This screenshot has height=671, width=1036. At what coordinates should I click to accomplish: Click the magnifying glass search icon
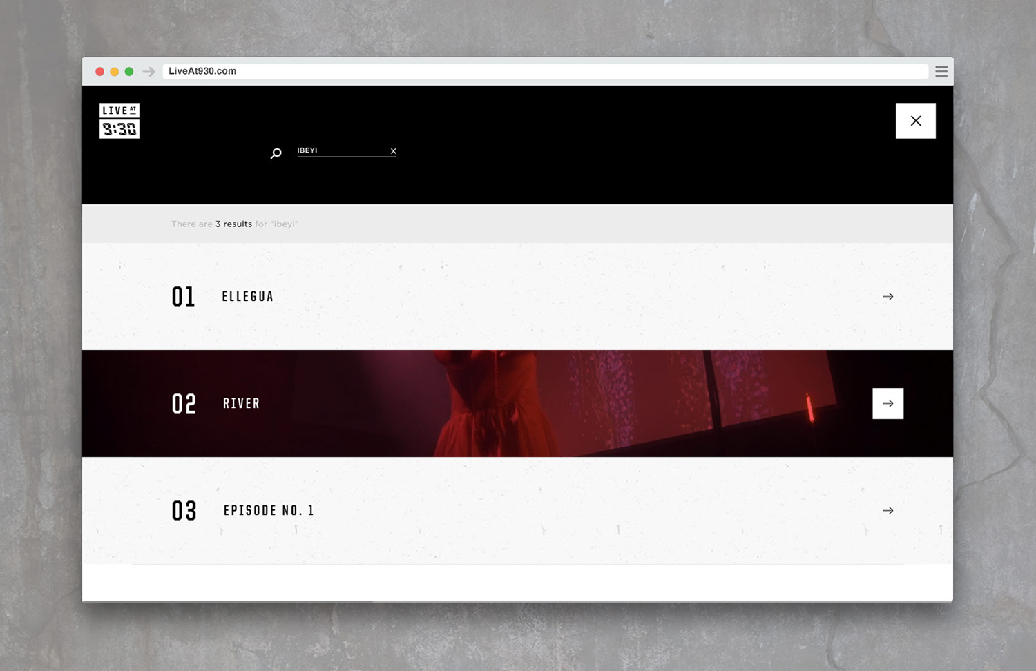[x=276, y=153]
